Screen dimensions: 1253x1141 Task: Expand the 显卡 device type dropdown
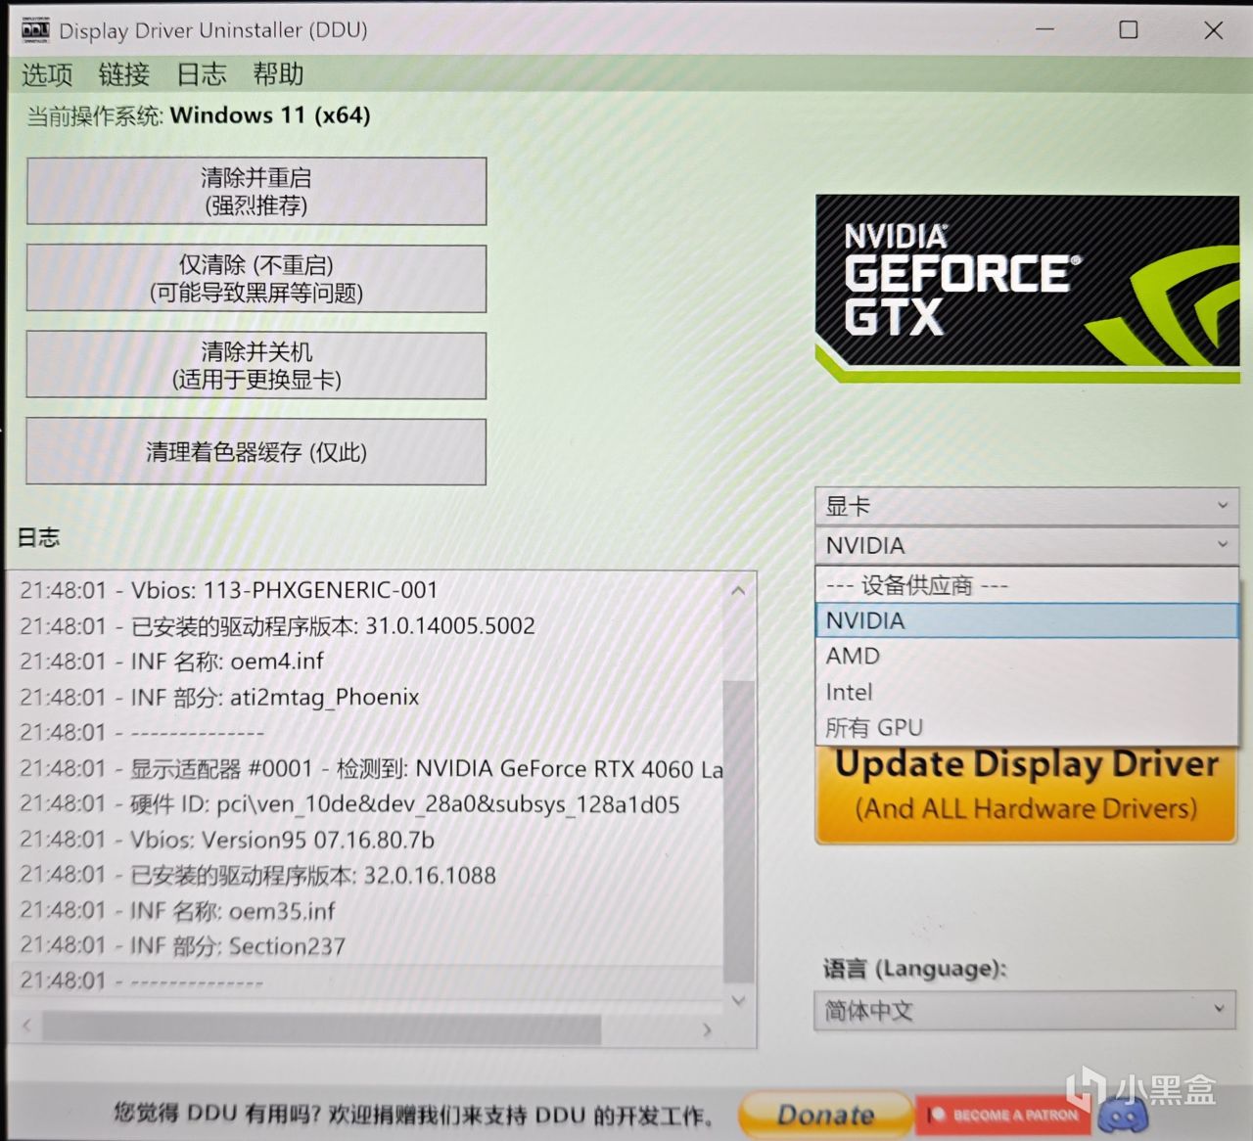click(x=1026, y=506)
